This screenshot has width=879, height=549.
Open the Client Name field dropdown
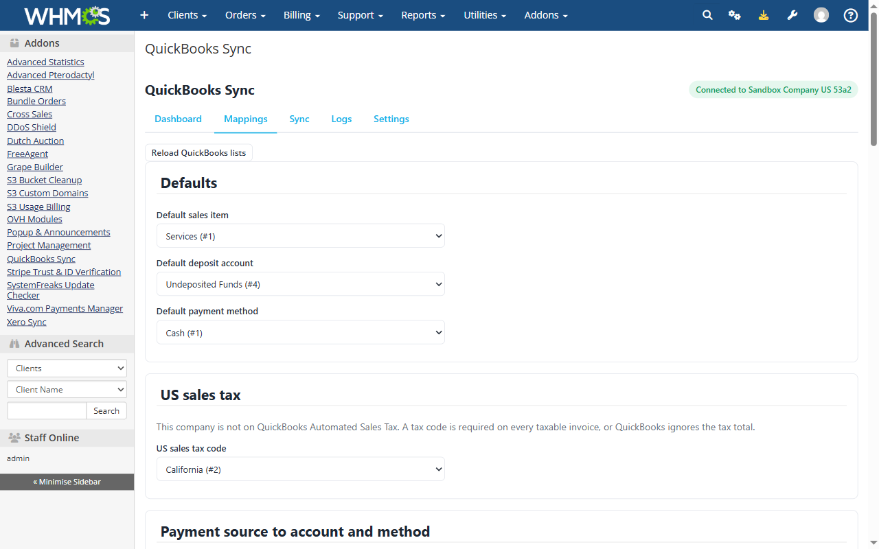pos(67,389)
